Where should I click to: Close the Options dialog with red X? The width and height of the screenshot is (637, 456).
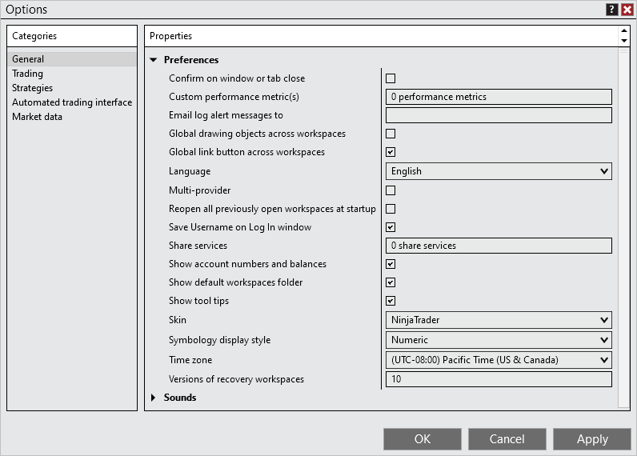(x=627, y=10)
